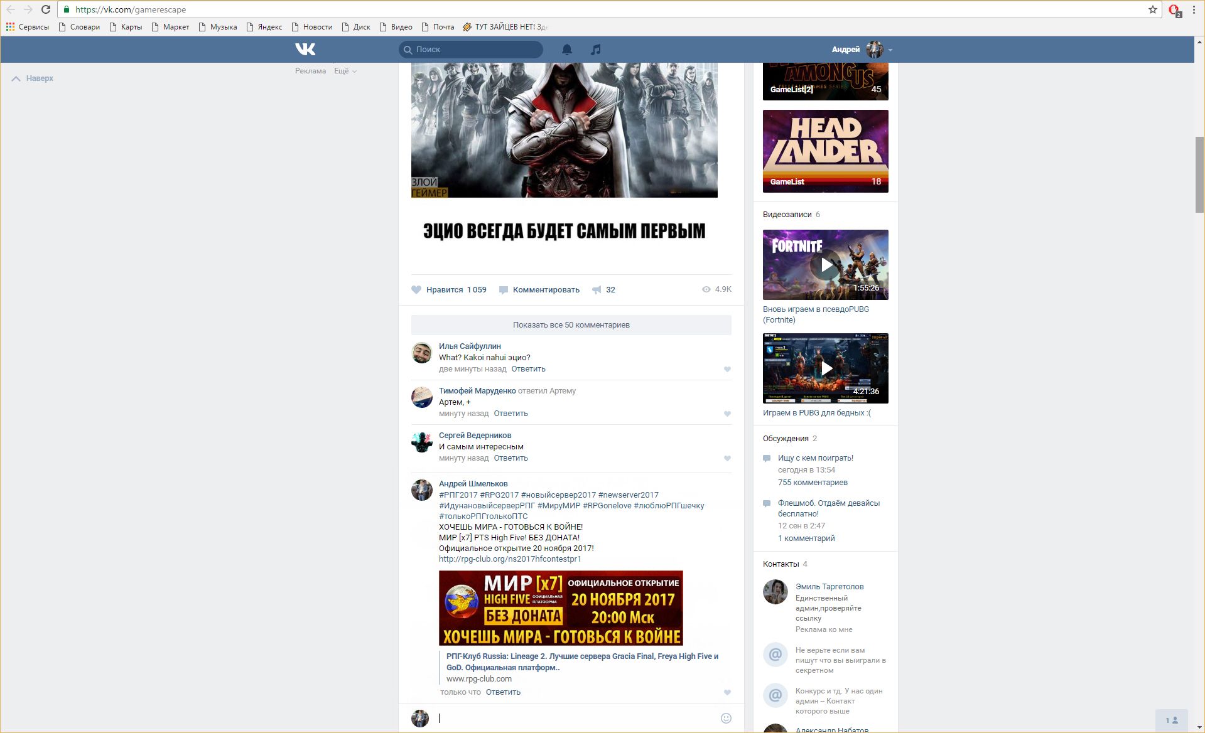Image resolution: width=1205 pixels, height=733 pixels.
Task: Click the comment text input field
Action: tap(576, 718)
